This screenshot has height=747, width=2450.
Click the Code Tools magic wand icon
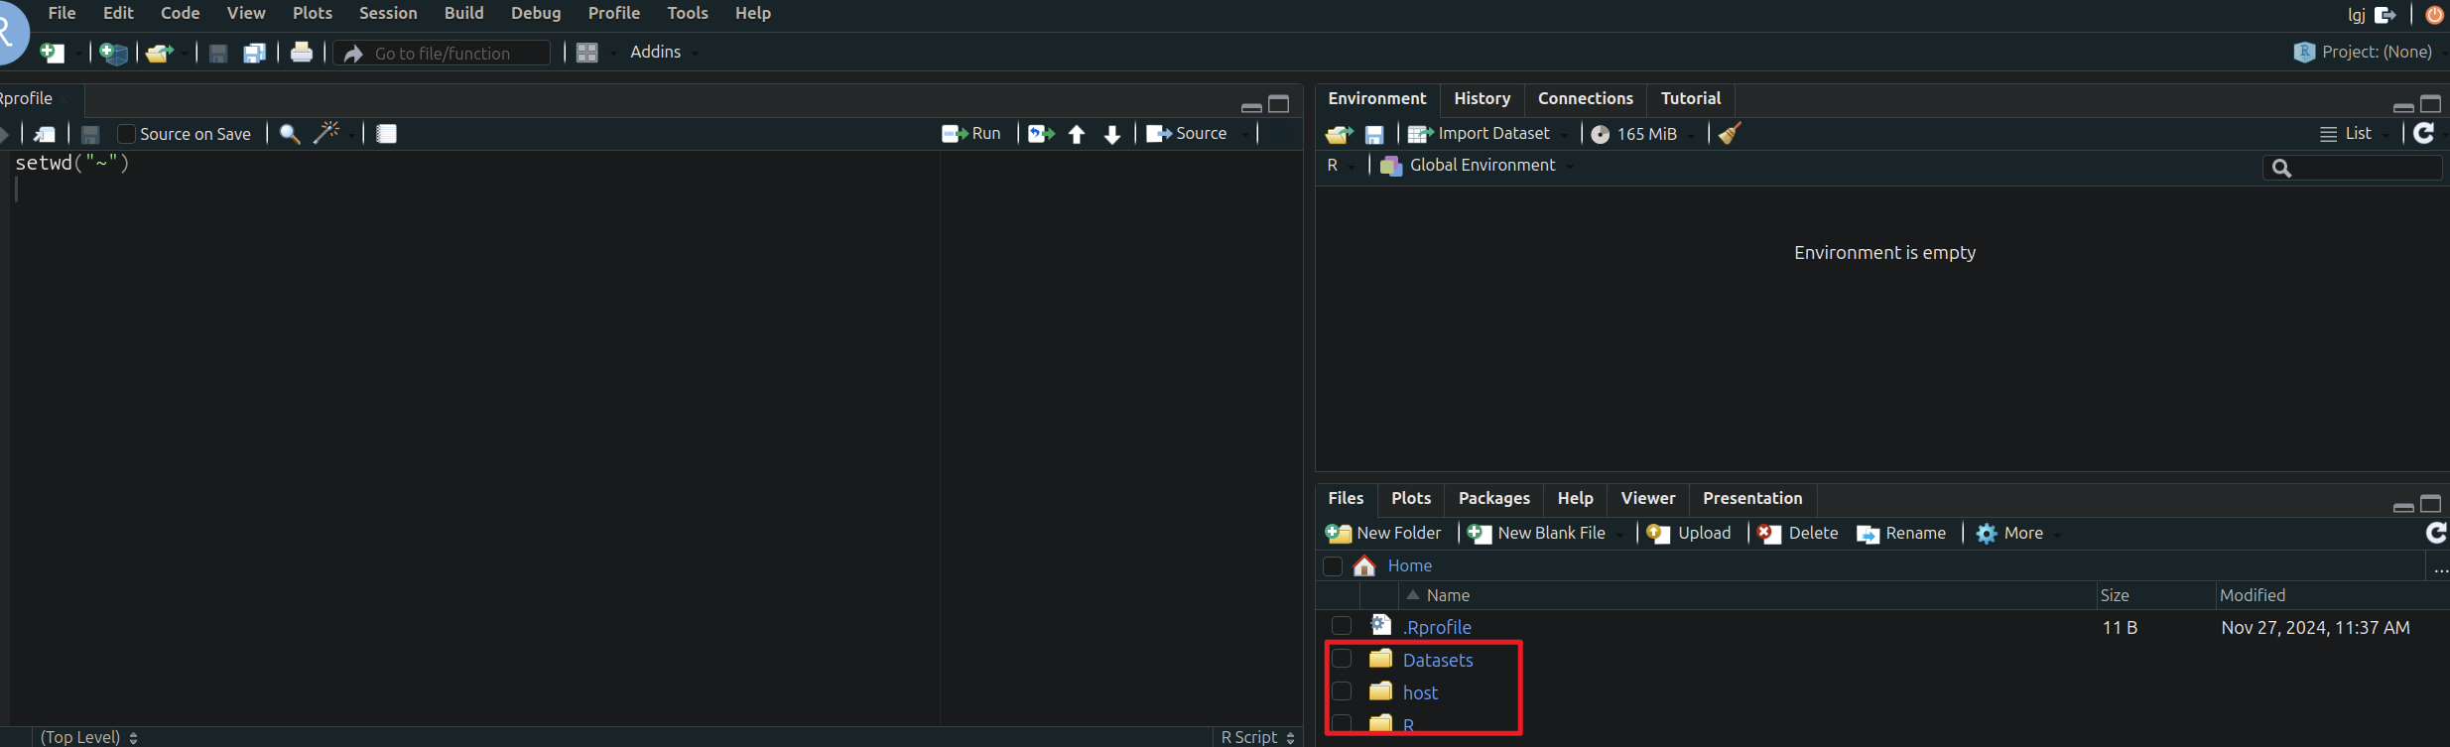pos(326,133)
